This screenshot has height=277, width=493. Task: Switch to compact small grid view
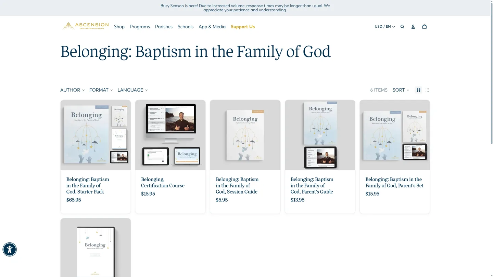427,90
